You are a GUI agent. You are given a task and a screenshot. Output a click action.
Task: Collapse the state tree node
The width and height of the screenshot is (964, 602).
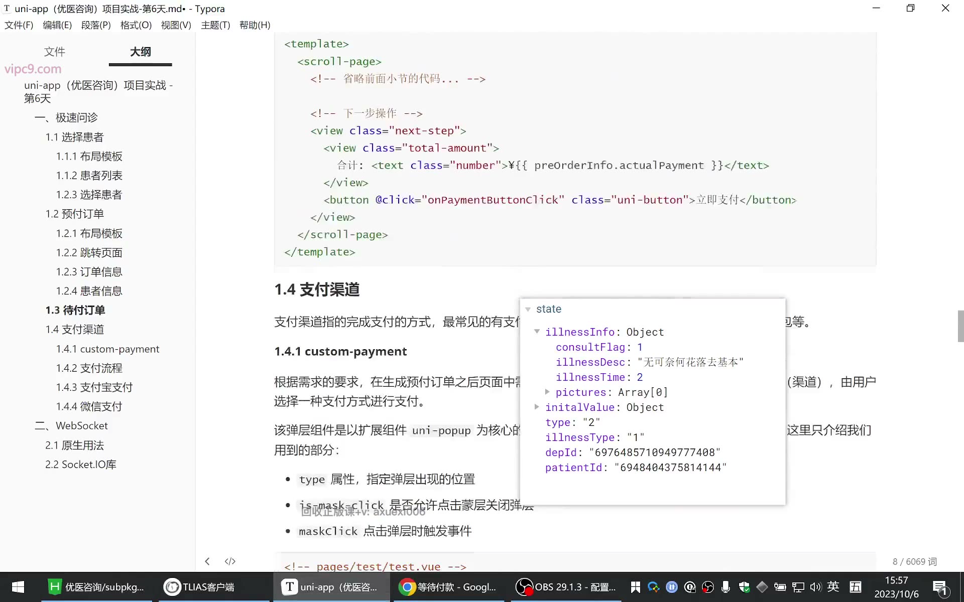(528, 310)
